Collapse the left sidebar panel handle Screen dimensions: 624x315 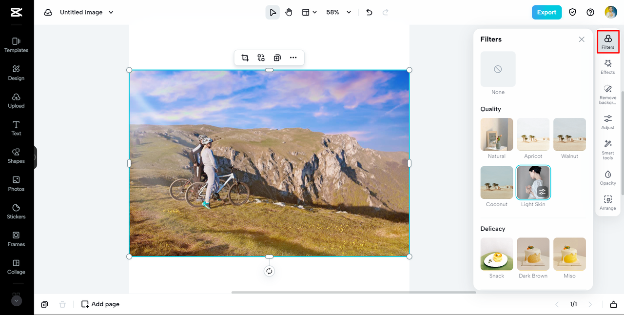36,157
